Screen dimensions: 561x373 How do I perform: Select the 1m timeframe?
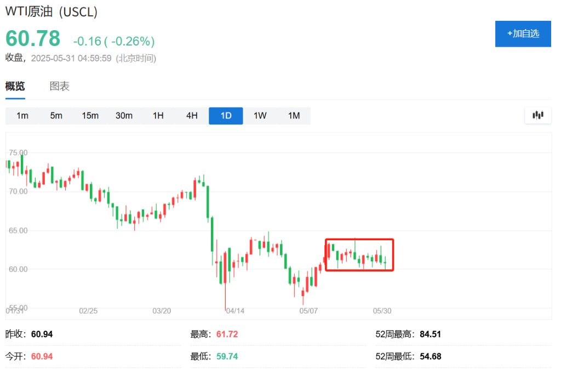coord(22,115)
